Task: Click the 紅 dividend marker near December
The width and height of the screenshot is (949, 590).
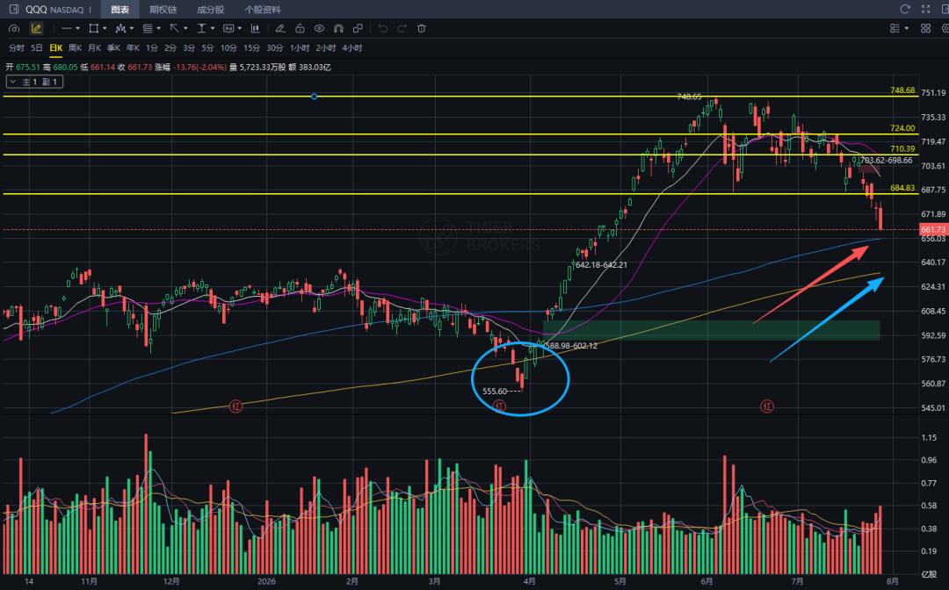Action: (236, 407)
